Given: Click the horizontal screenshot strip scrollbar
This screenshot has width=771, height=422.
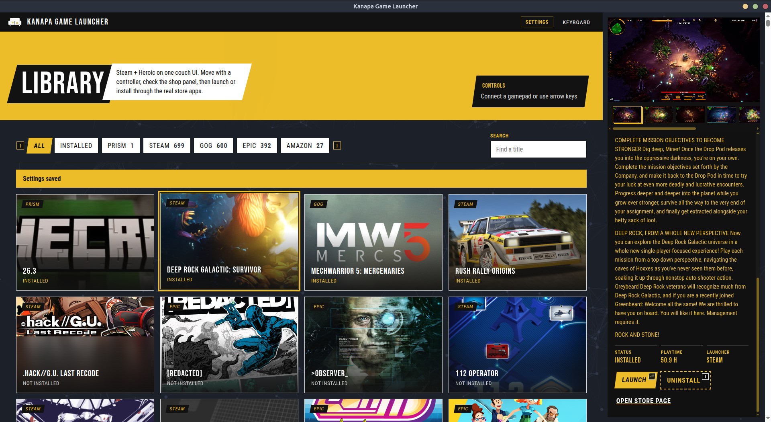Looking at the screenshot, I should 655,129.
